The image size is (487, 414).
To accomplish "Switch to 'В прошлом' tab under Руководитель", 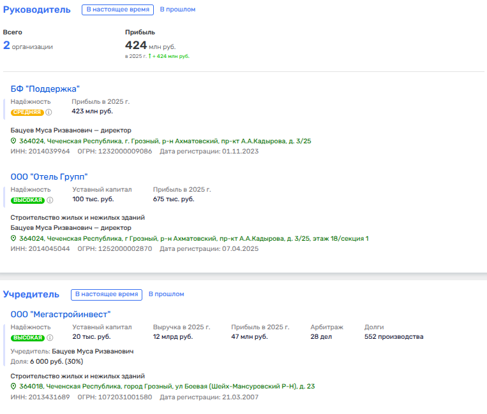I will pyautogui.click(x=177, y=10).
